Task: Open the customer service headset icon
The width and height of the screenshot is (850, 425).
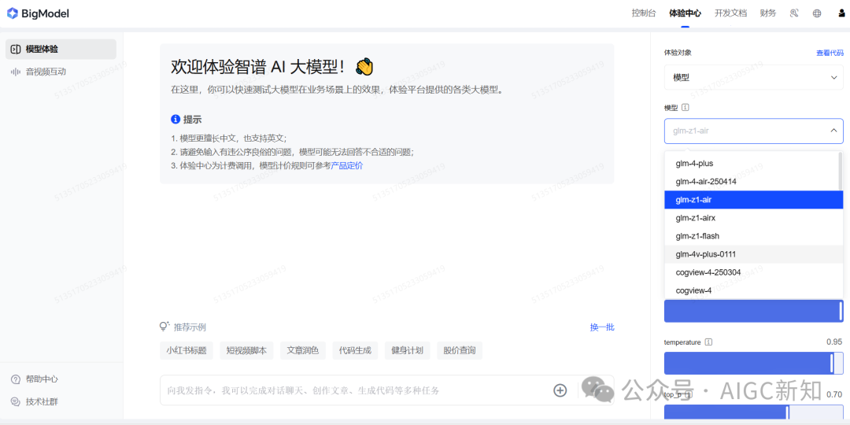Action: pos(794,13)
